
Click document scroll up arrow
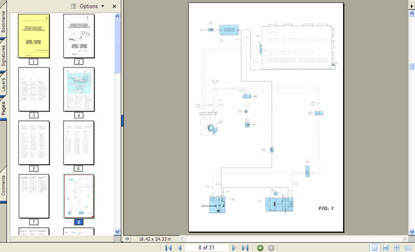[412, 13]
